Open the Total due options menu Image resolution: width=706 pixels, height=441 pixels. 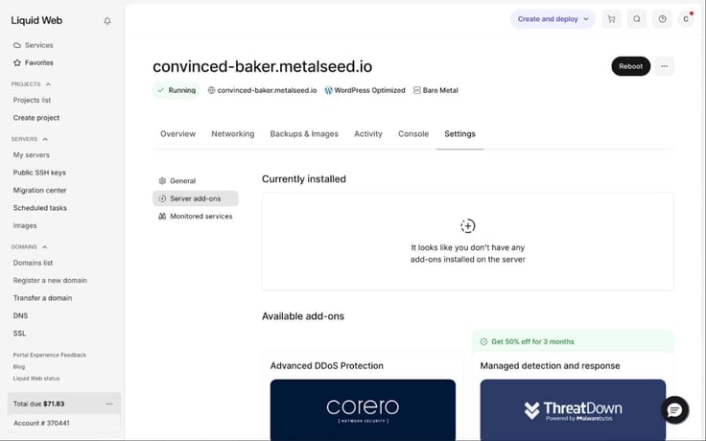[x=109, y=404]
